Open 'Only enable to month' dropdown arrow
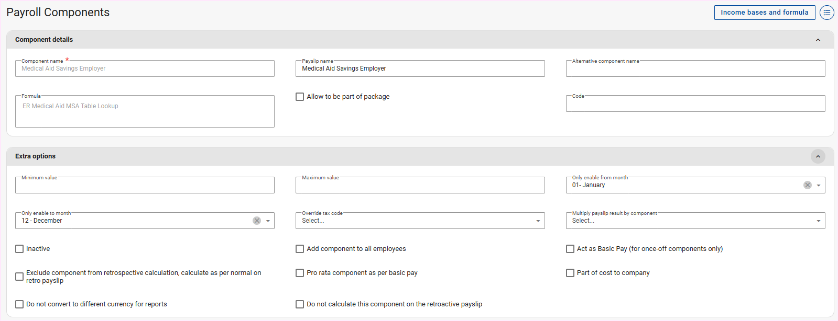 [x=268, y=221]
